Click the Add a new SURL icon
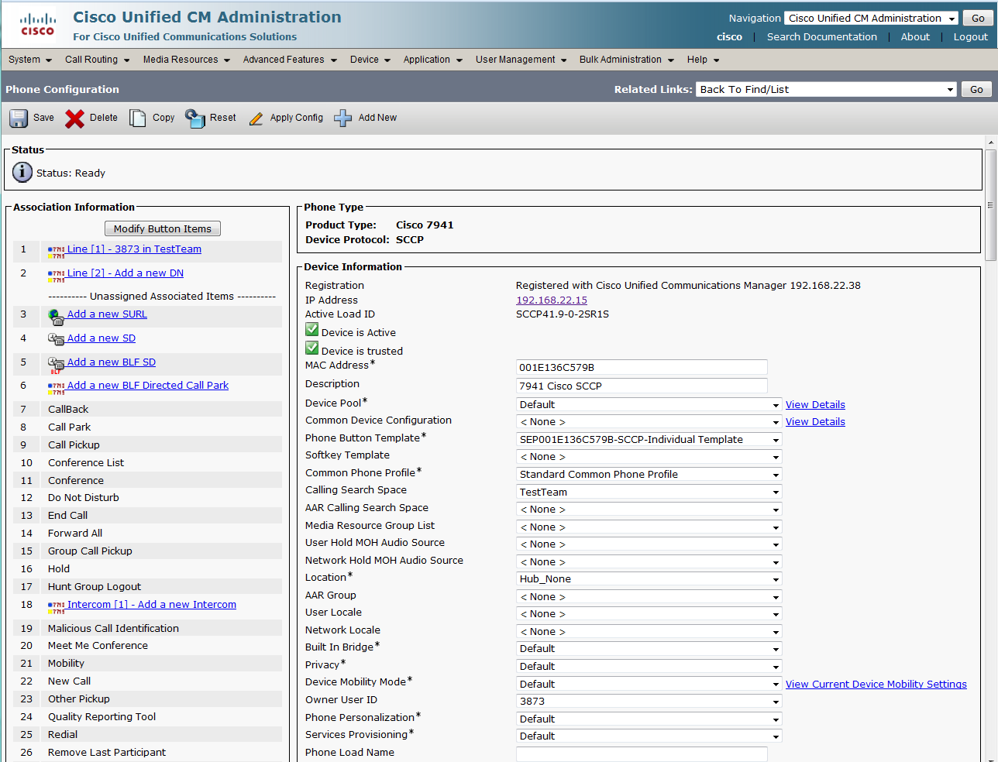 tap(56, 316)
